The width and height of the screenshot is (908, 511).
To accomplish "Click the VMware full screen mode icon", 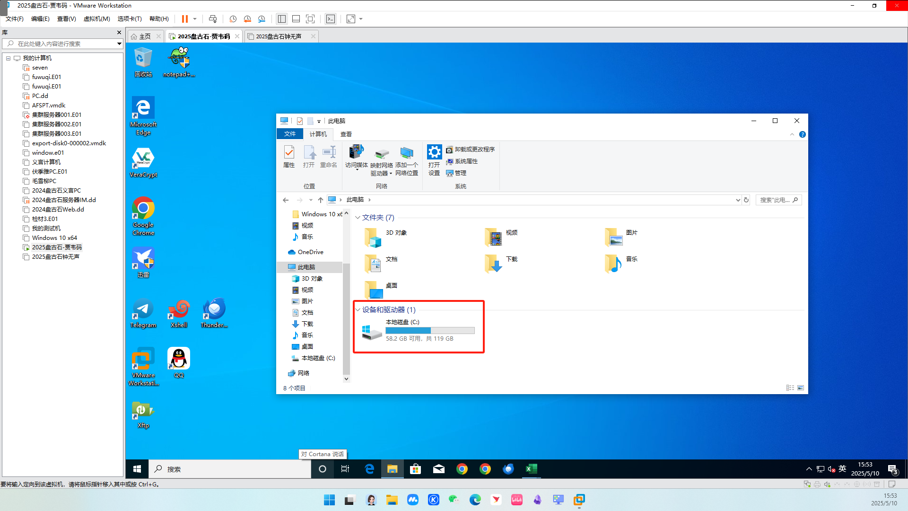I will coord(310,19).
